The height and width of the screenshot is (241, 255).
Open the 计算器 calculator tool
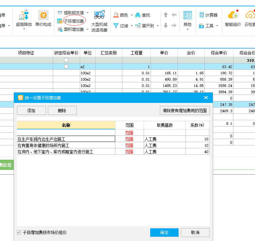[x=208, y=15]
